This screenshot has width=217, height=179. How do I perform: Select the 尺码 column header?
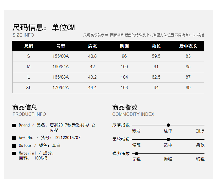(29, 46)
